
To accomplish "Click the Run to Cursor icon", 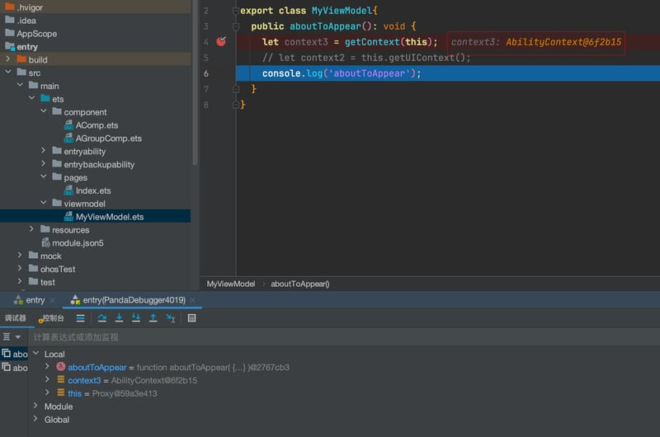I will [171, 318].
